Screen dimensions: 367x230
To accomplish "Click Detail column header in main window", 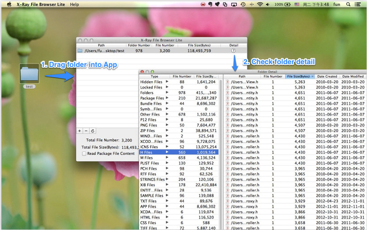I will 234,45.
